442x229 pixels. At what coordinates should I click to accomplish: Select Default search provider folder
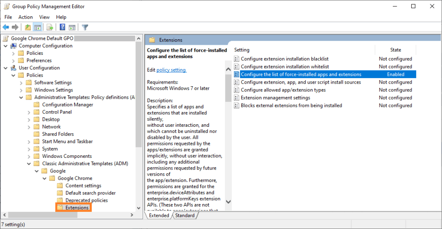91,193
